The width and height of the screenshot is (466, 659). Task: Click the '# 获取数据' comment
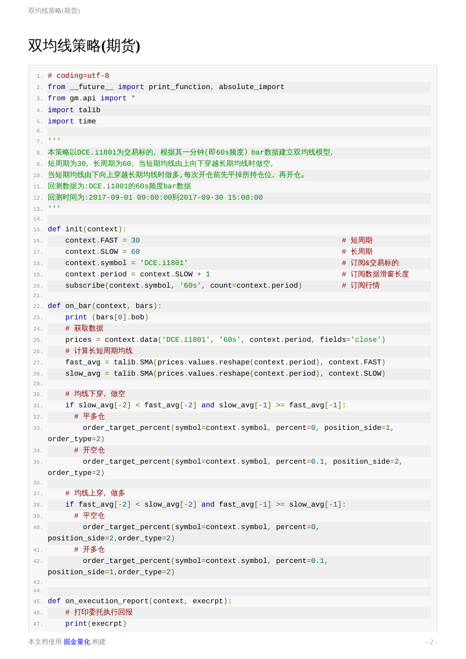click(x=84, y=328)
